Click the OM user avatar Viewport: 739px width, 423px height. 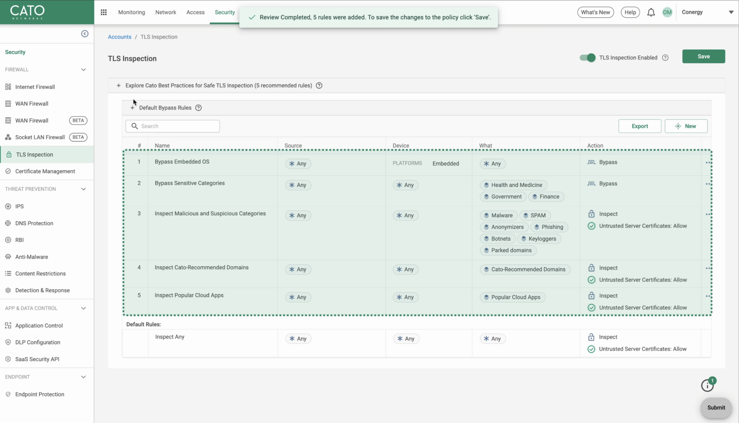[x=667, y=12]
